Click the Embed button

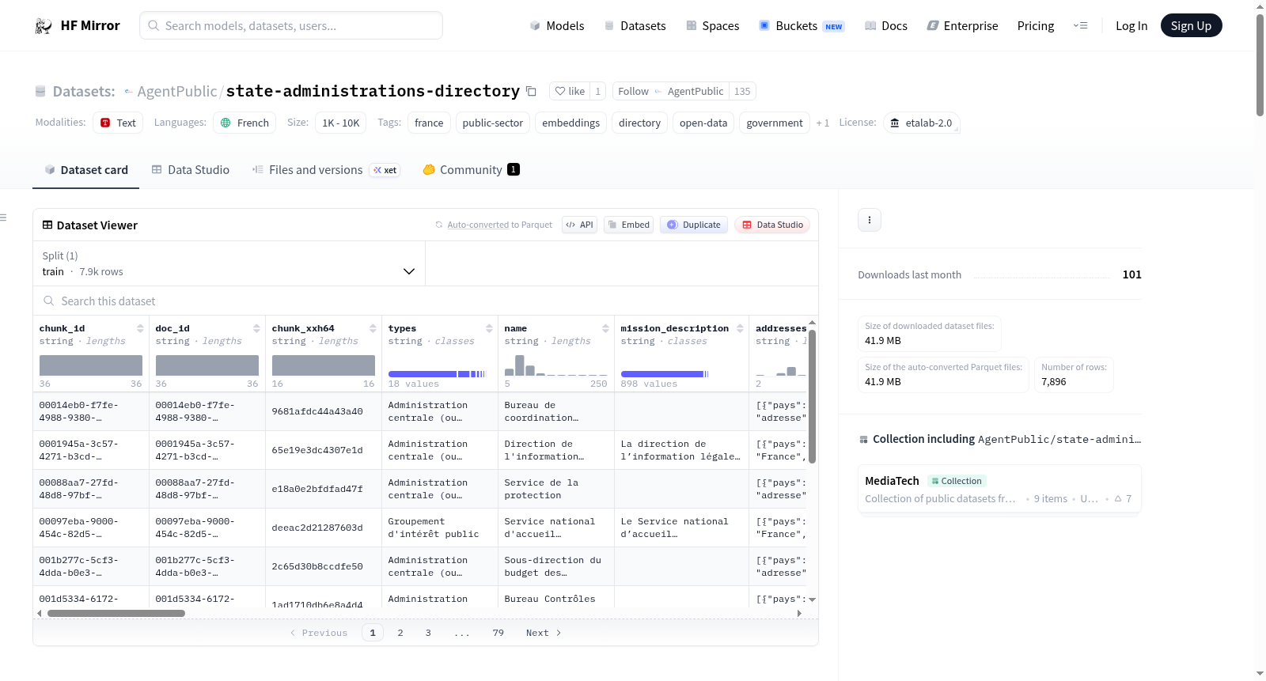(x=628, y=225)
